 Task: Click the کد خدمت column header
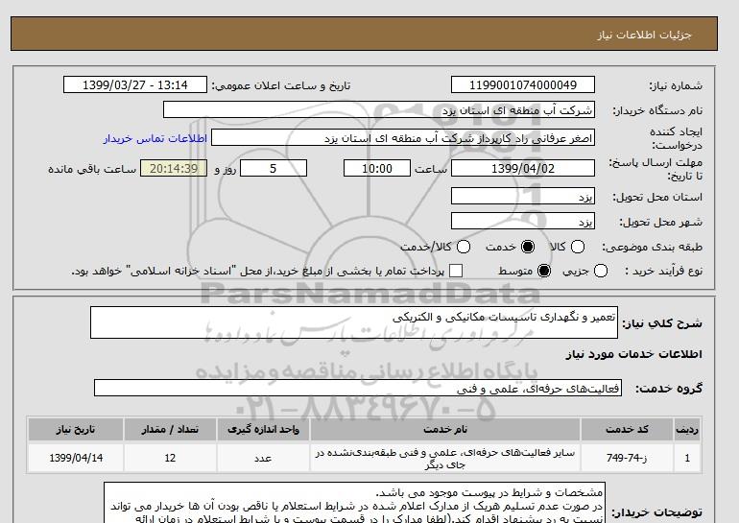point(627,429)
